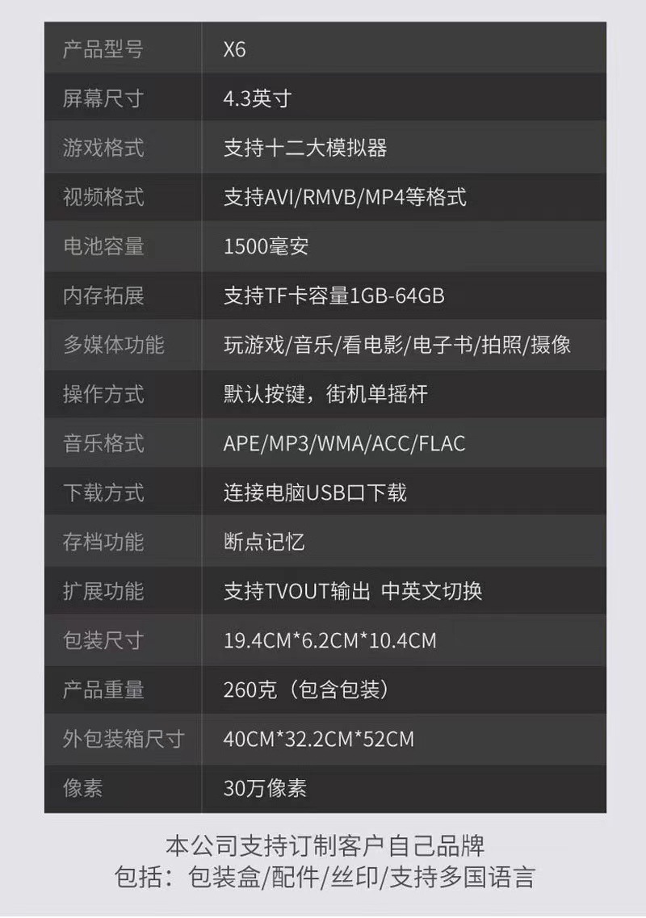Screen dimensions: 646x918
Task: Click the 1500毫安 battery capacity value
Action: point(266,246)
